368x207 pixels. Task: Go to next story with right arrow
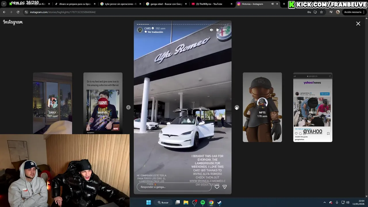point(236,107)
